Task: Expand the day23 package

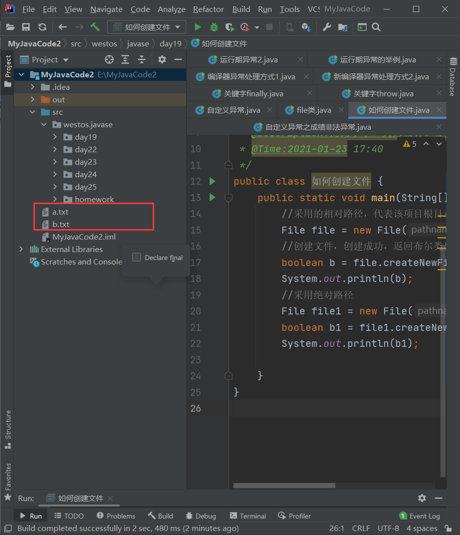Action: tap(55, 162)
